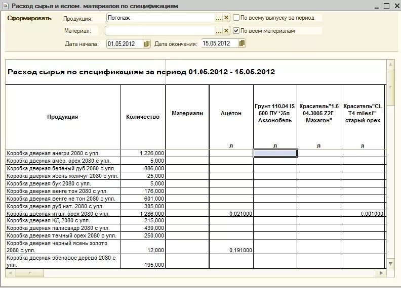Open material selection ellipsis button
Screen dimensions: 401x288
219,31
